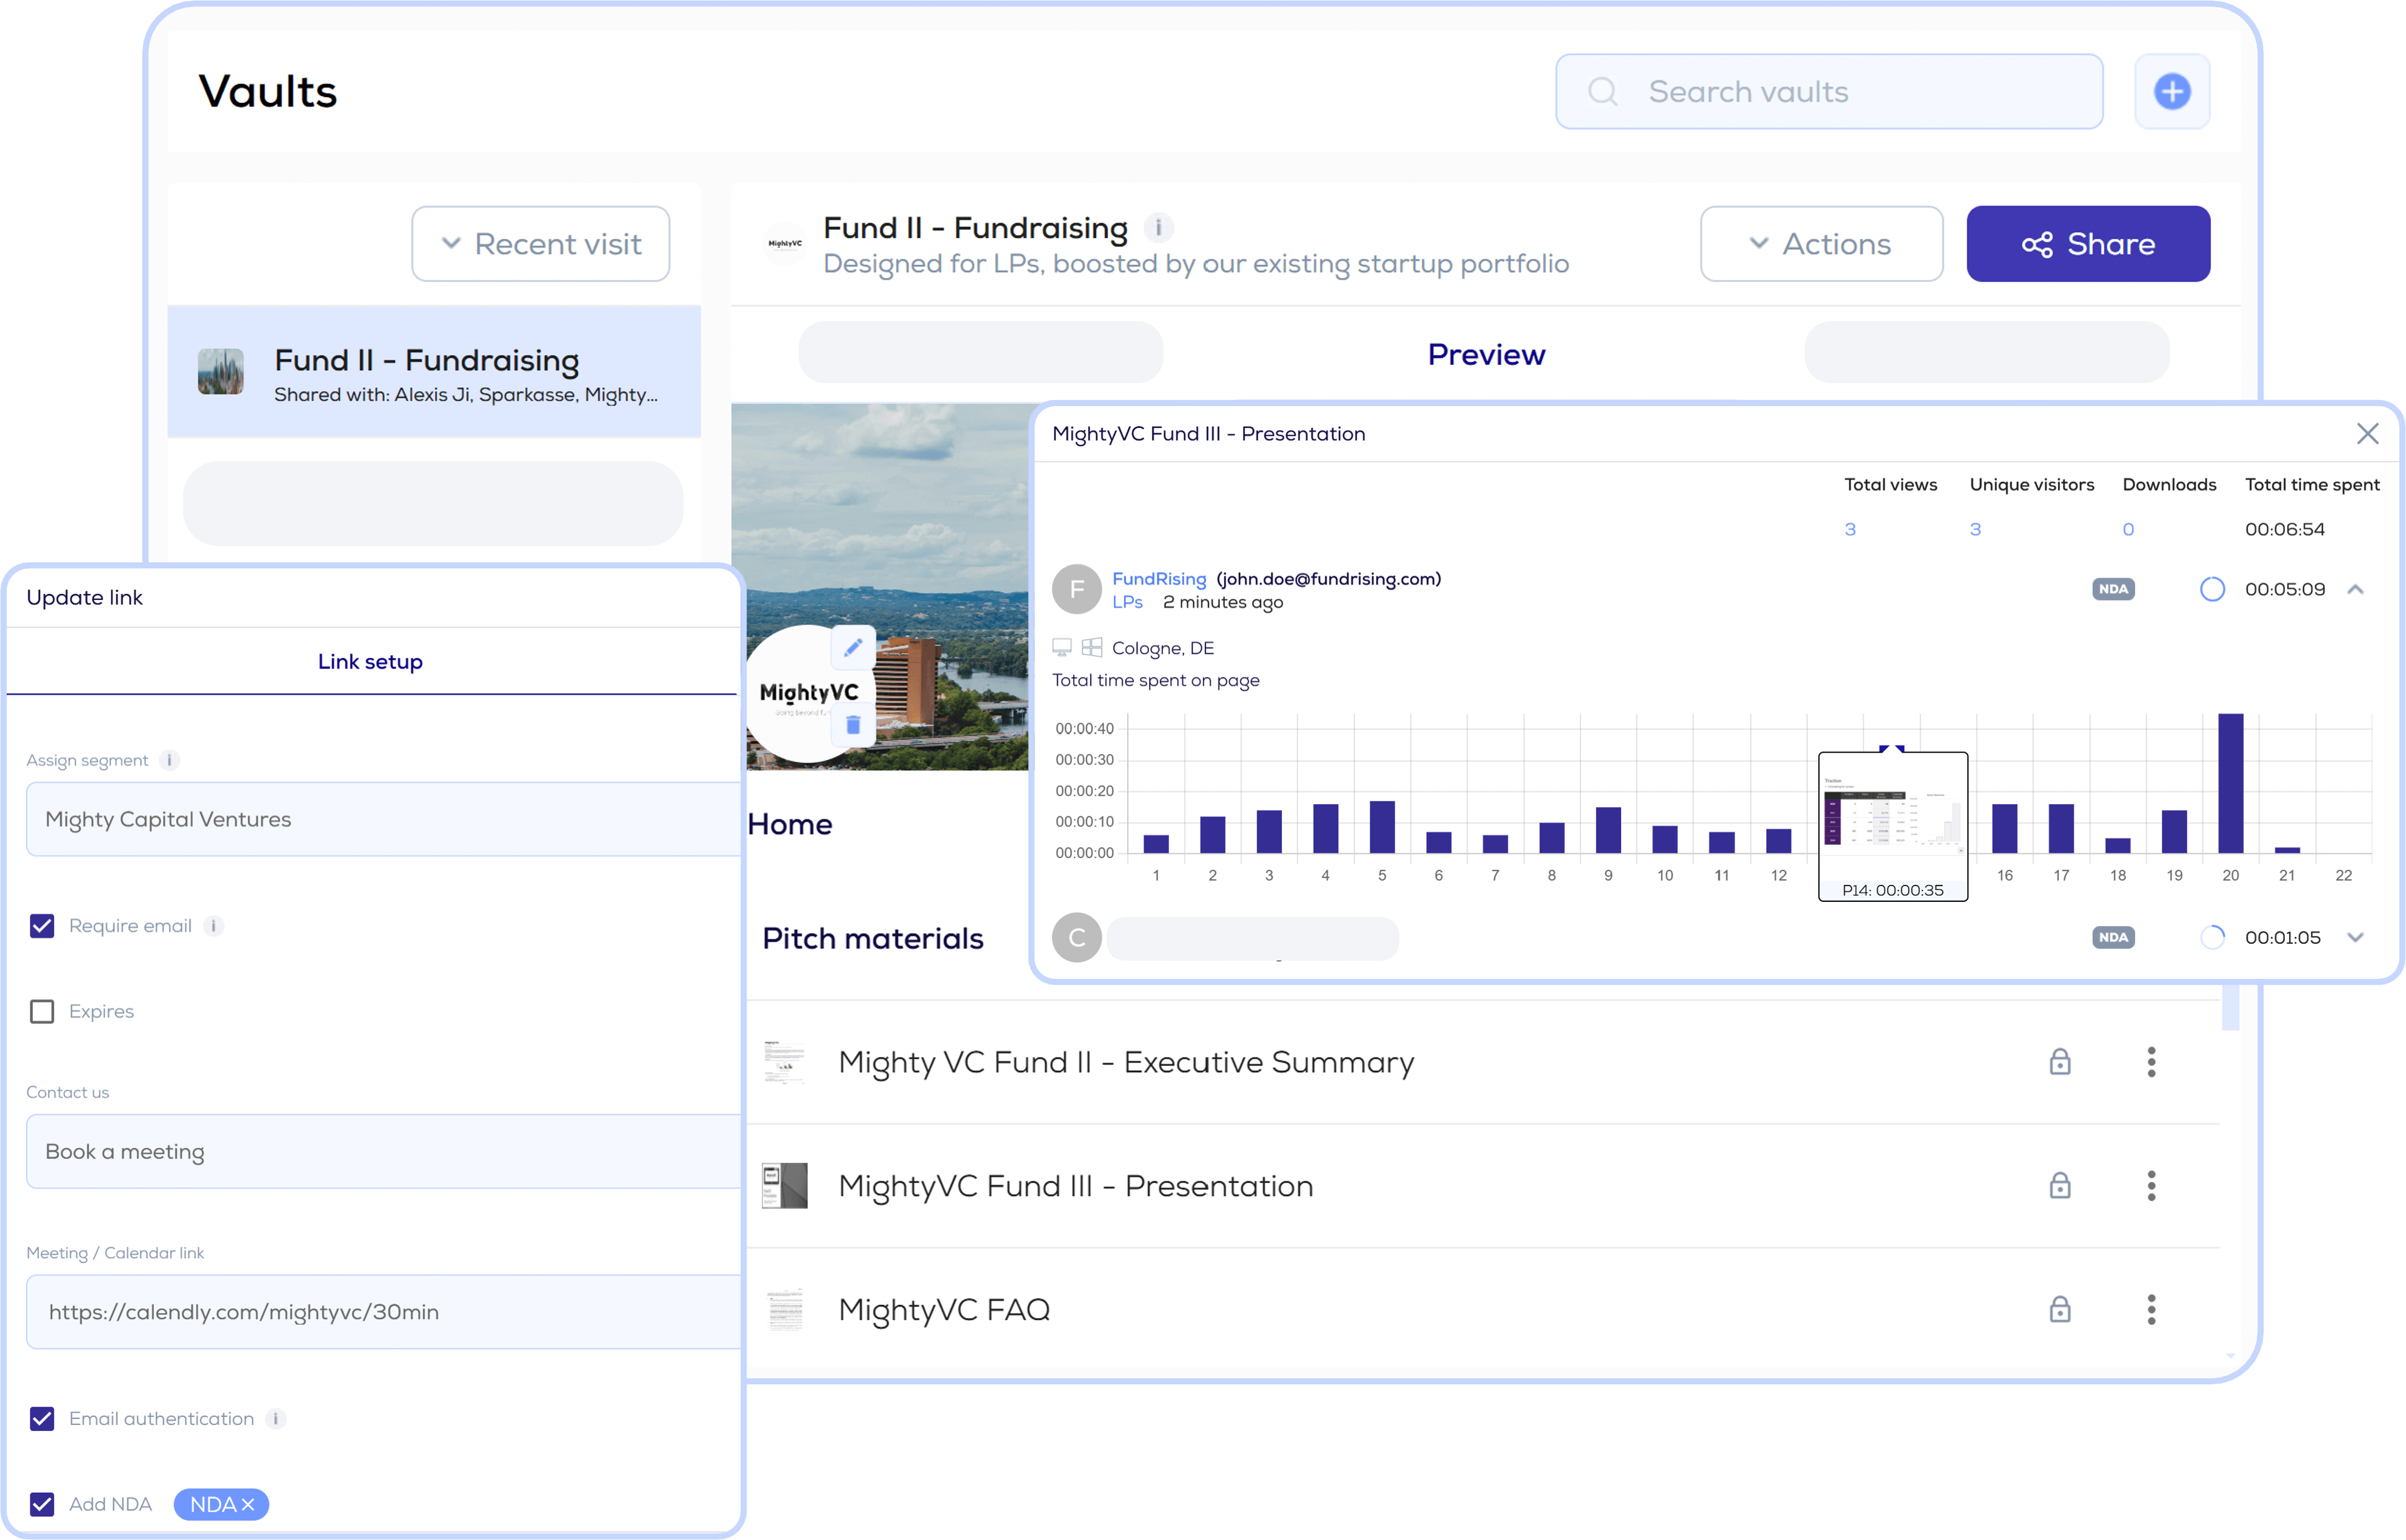The height and width of the screenshot is (1540, 2406).
Task: Toggle the Email authentication checkbox
Action: [x=42, y=1419]
